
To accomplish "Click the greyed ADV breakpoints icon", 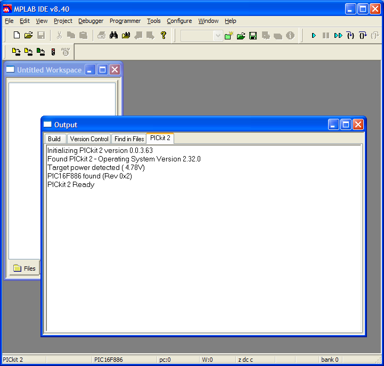I will (66, 52).
